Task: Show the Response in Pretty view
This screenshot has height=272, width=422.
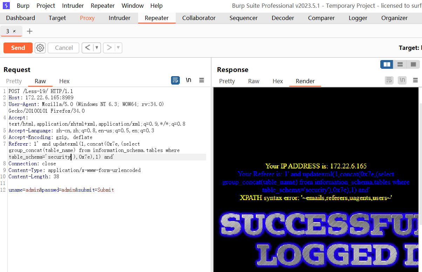Action: 227,81
